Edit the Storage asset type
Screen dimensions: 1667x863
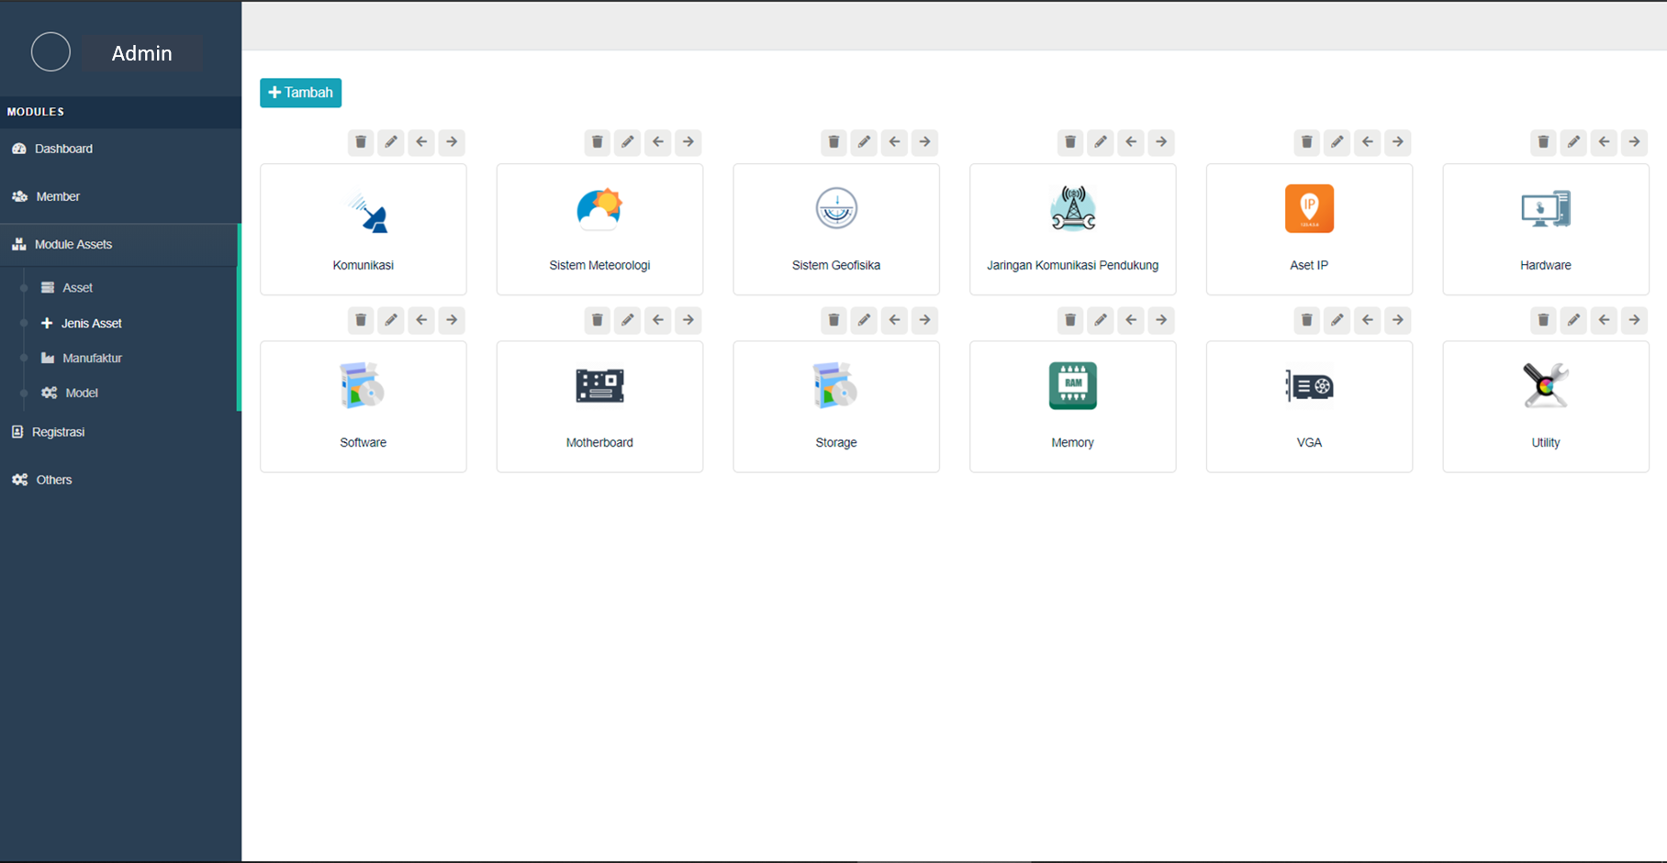point(864,320)
